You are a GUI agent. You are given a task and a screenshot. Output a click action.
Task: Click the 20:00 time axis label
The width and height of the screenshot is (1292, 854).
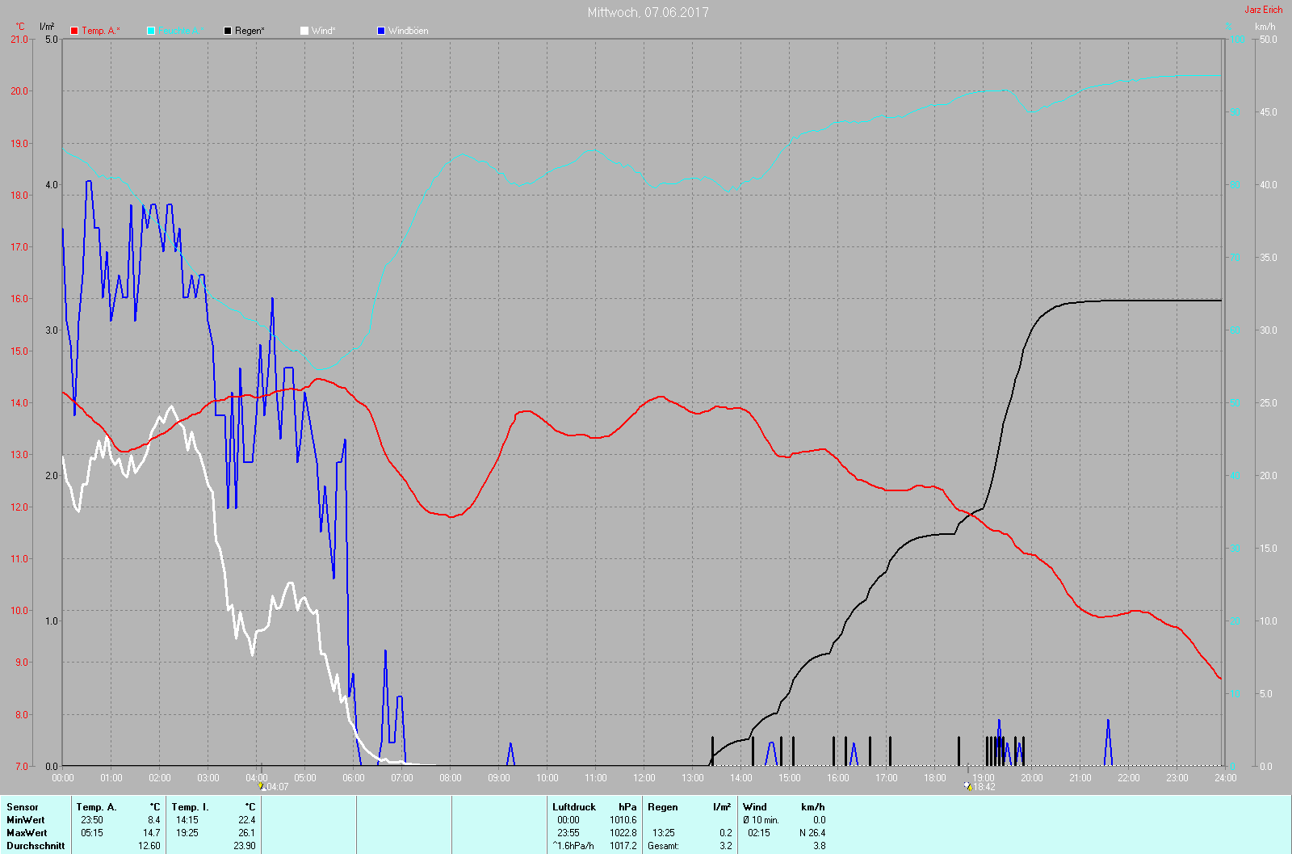pos(1032,778)
